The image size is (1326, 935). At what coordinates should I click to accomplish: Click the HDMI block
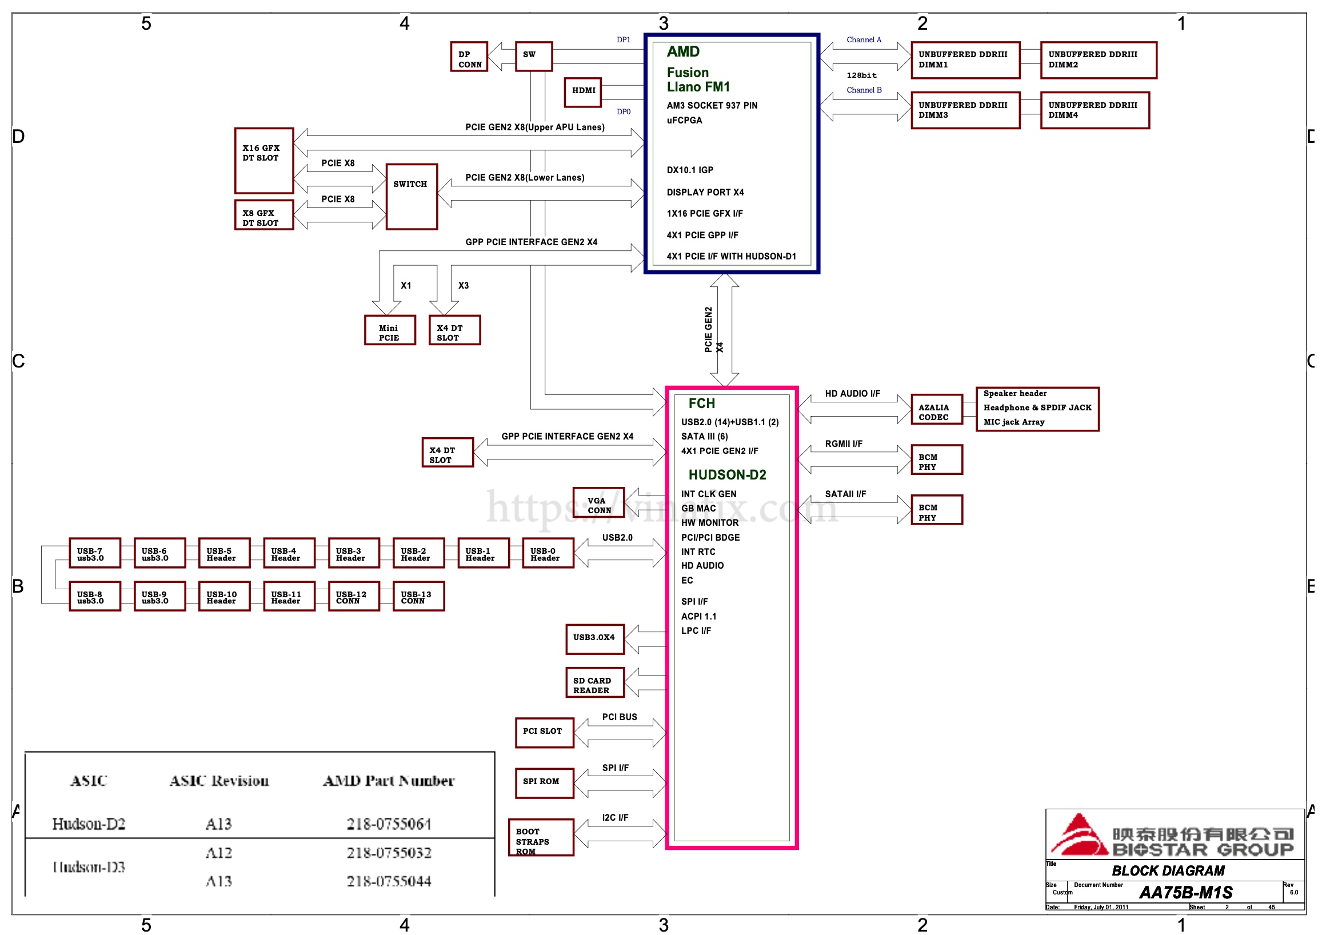click(583, 93)
